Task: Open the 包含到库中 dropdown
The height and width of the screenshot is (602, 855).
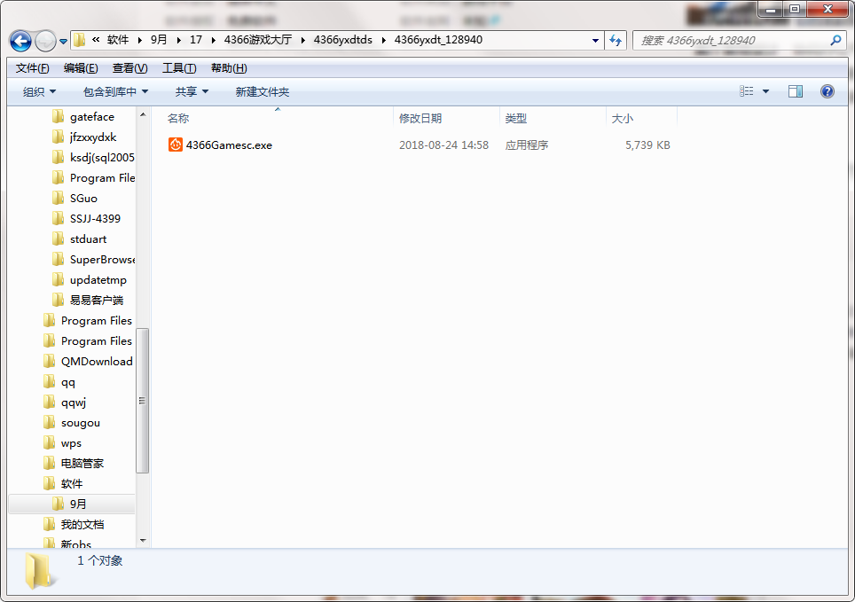Action: pyautogui.click(x=115, y=91)
